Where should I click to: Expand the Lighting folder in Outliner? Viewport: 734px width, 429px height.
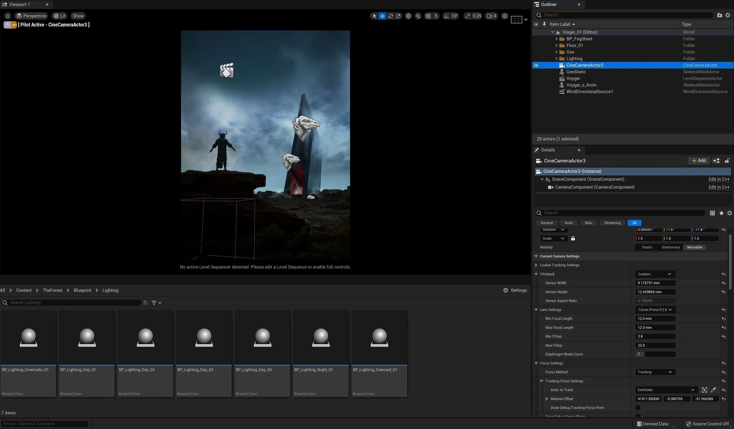pos(556,59)
